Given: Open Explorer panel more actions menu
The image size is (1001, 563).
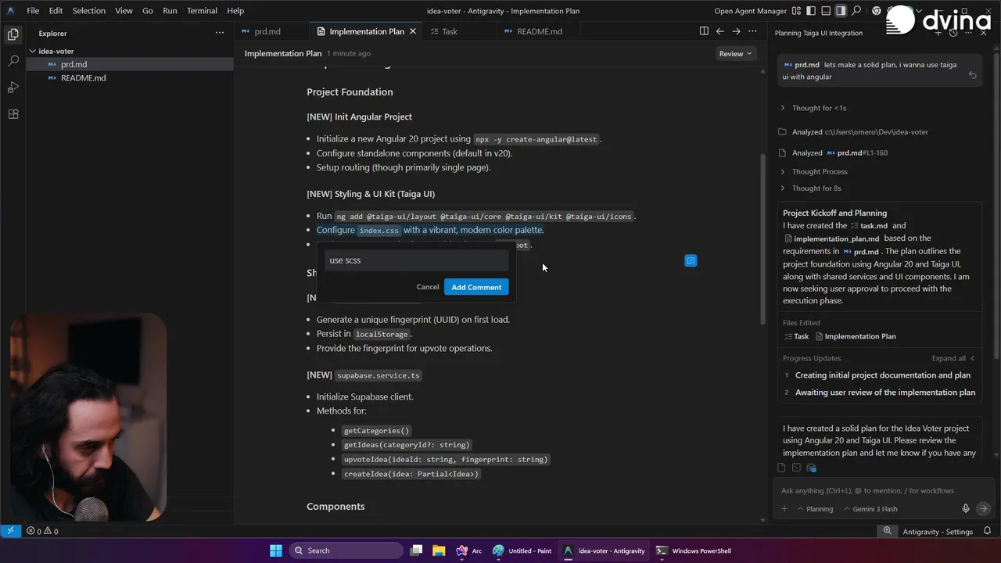Looking at the screenshot, I should pyautogui.click(x=220, y=33).
